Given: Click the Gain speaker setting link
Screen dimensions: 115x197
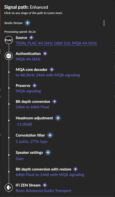Looking at the screenshot, I should tap(20, 159).
